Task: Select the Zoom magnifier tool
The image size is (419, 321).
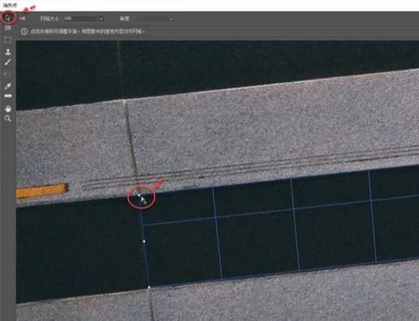Action: click(x=8, y=118)
